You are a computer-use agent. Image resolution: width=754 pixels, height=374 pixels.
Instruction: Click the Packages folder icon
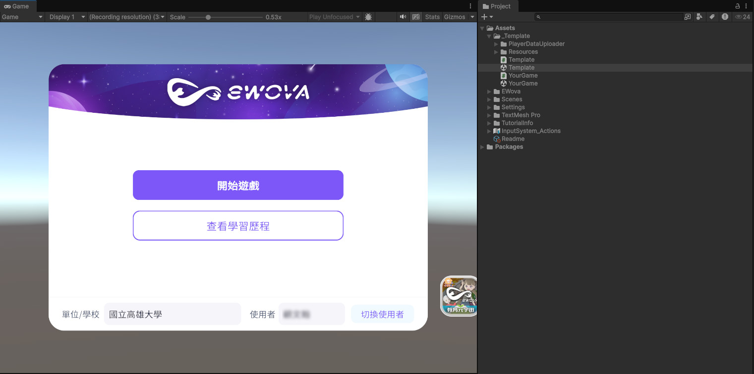click(490, 147)
